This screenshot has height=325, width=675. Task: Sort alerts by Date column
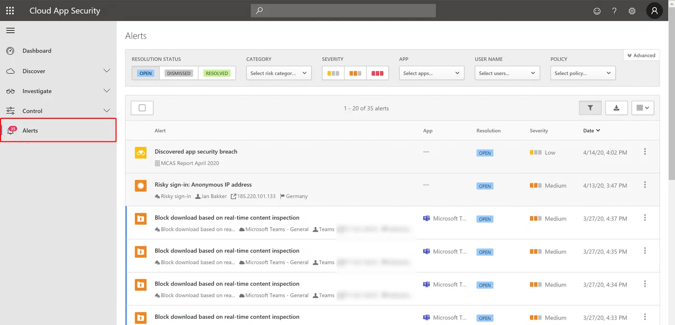(592, 131)
